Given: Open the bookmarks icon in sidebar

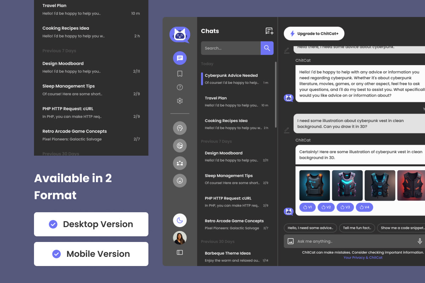Looking at the screenshot, I should [180, 74].
